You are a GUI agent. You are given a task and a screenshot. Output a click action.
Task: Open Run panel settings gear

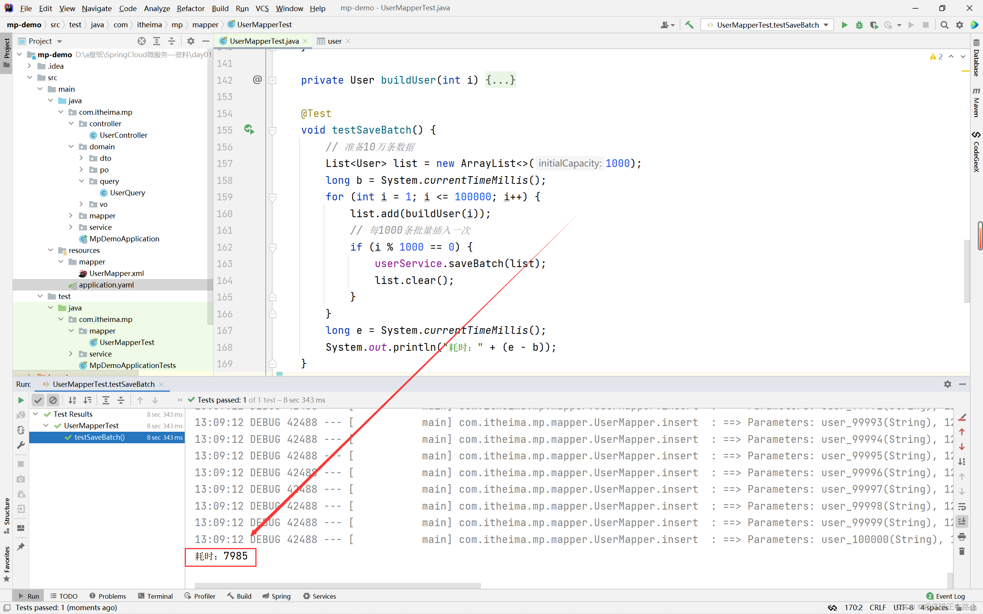tap(947, 384)
